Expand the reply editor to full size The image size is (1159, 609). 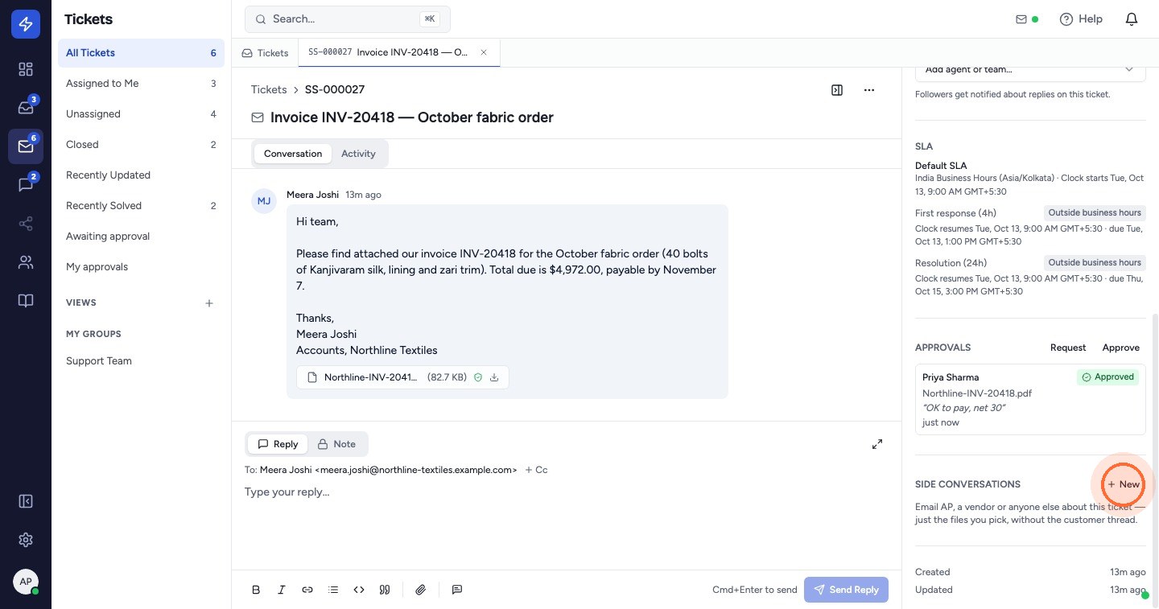[x=877, y=444]
